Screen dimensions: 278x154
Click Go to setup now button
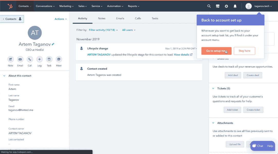point(217,51)
